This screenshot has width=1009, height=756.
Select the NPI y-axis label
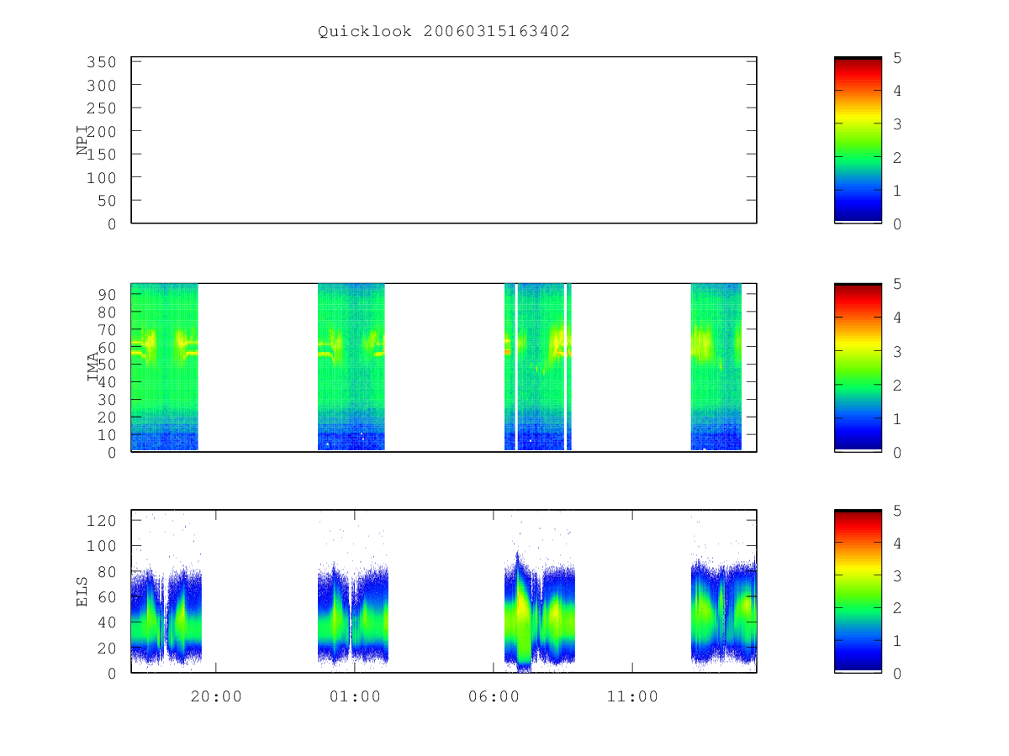tap(82, 140)
